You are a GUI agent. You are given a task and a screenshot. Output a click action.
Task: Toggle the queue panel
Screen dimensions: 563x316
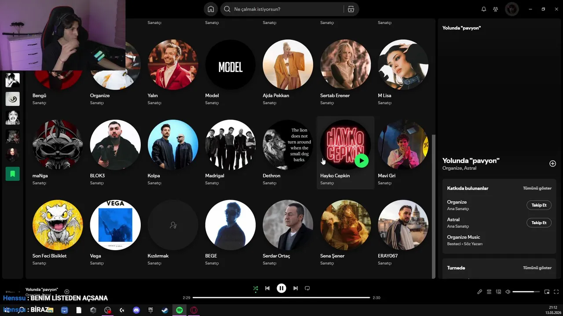coord(489,292)
